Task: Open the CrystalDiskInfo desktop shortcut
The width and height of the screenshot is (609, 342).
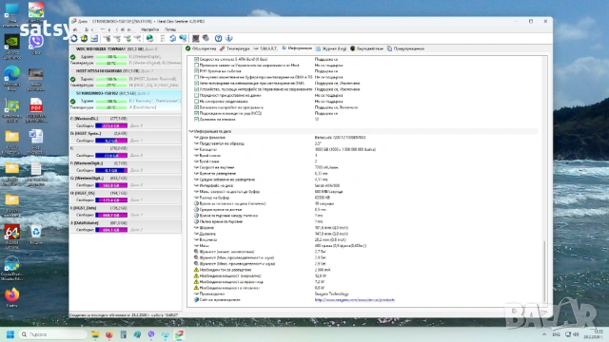Action: point(12,268)
